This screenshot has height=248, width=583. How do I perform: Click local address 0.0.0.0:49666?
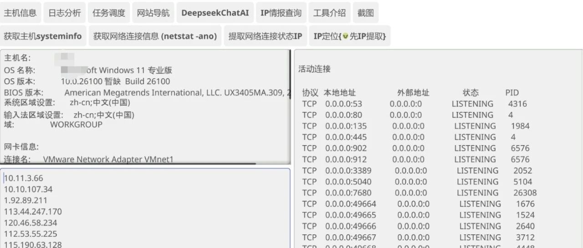(351, 226)
